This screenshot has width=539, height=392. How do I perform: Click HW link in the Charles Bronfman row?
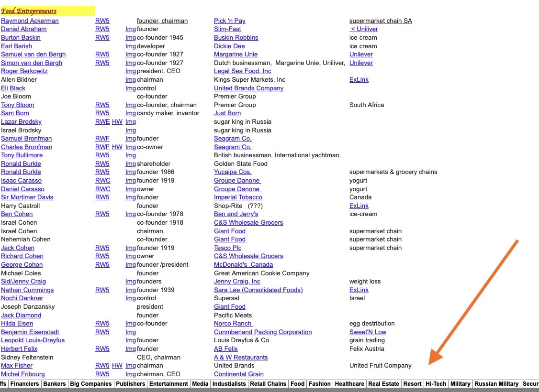coord(117,147)
